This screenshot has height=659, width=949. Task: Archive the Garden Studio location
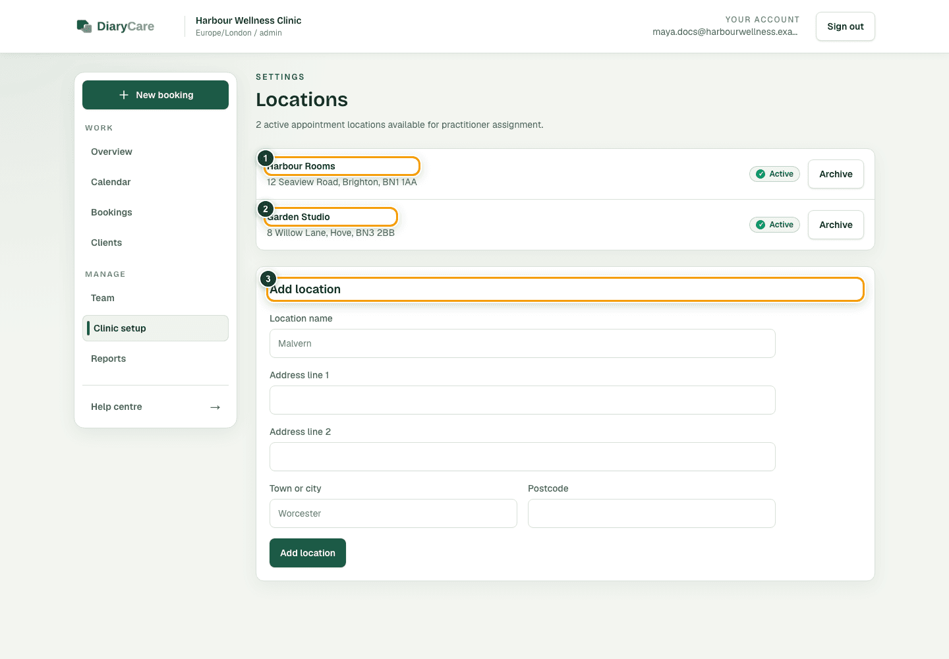836,225
